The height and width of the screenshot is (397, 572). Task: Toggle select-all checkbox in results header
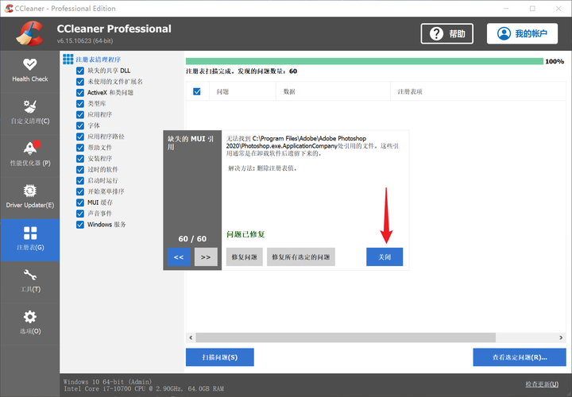(x=197, y=91)
